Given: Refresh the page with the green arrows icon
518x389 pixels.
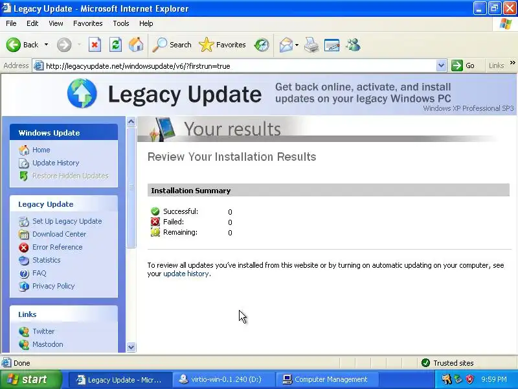Looking at the screenshot, I should click(x=116, y=45).
